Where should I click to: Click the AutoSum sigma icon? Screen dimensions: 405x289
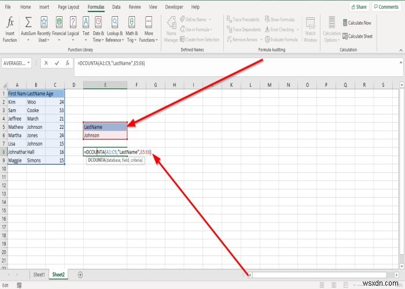[x=28, y=23]
